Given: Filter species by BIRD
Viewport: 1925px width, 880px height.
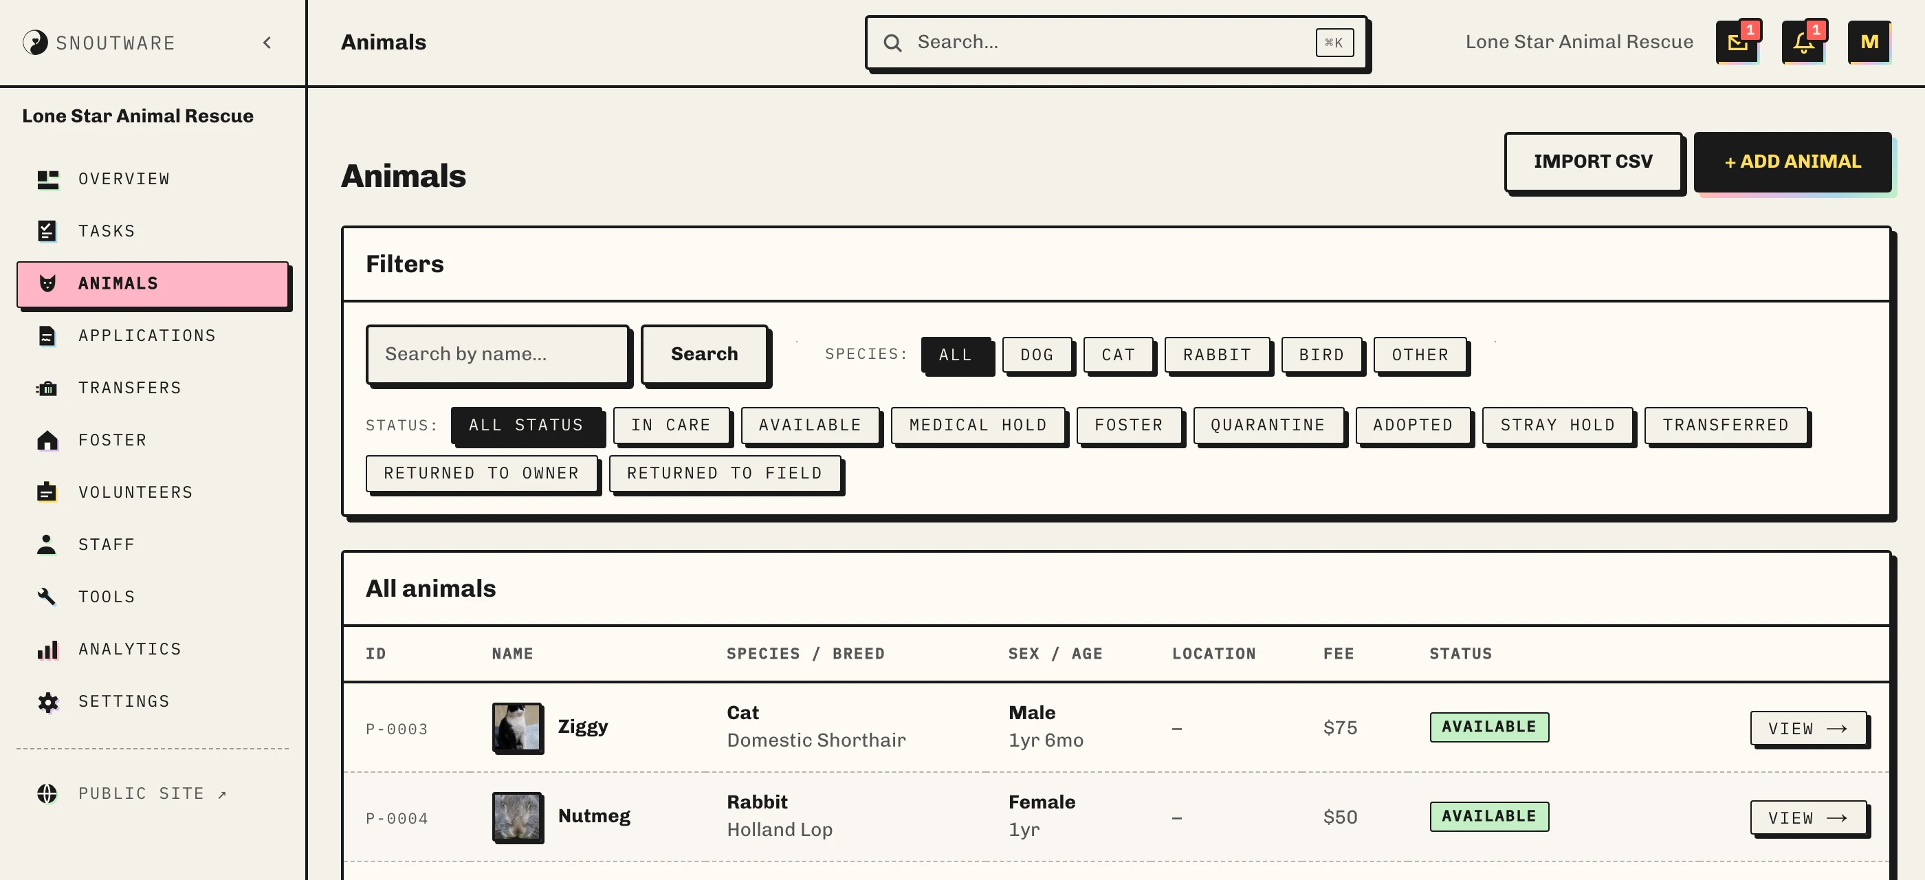Looking at the screenshot, I should coord(1321,355).
